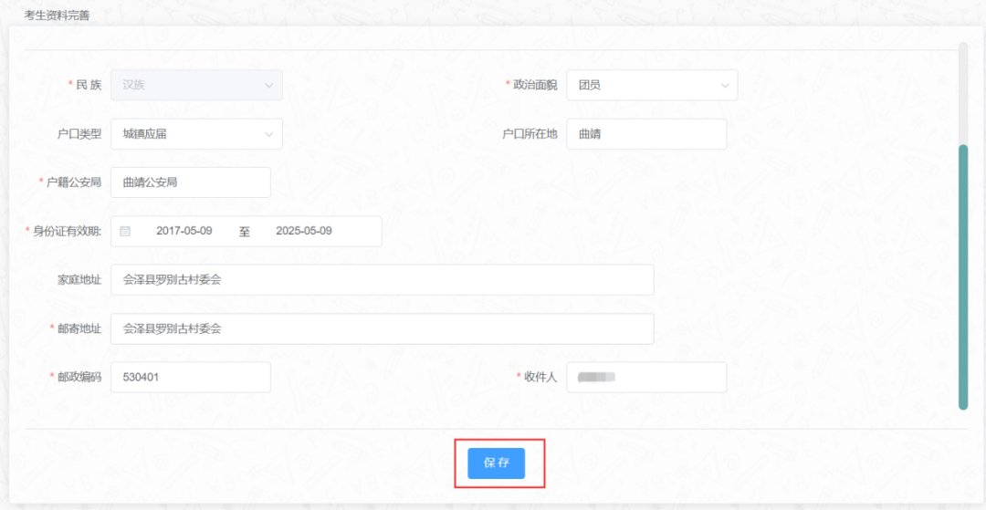Open the 民族 dropdown showing 汉族
This screenshot has width=986, height=510.
click(x=197, y=85)
